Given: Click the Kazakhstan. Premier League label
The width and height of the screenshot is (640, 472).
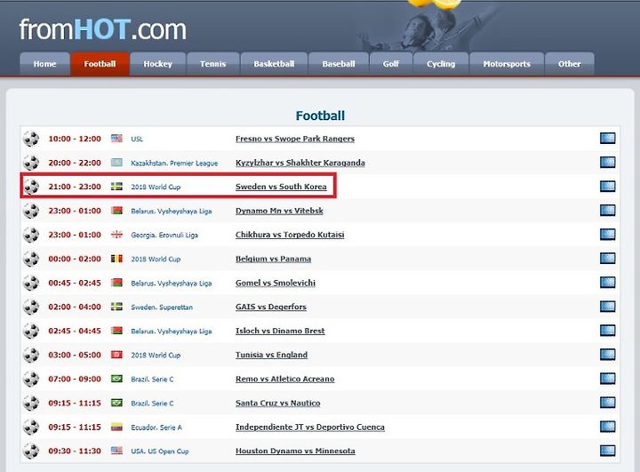Looking at the screenshot, I should click(174, 163).
